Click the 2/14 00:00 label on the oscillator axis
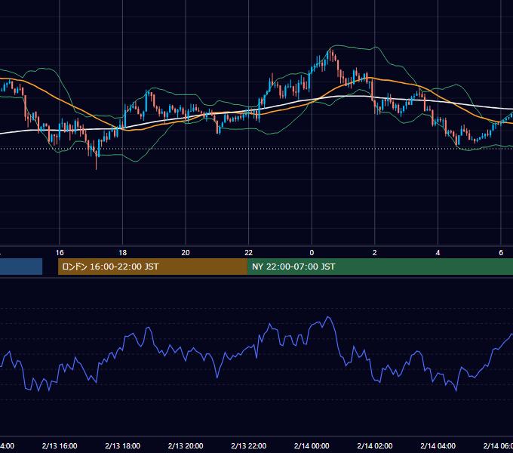The height and width of the screenshot is (453, 513). 312,445
